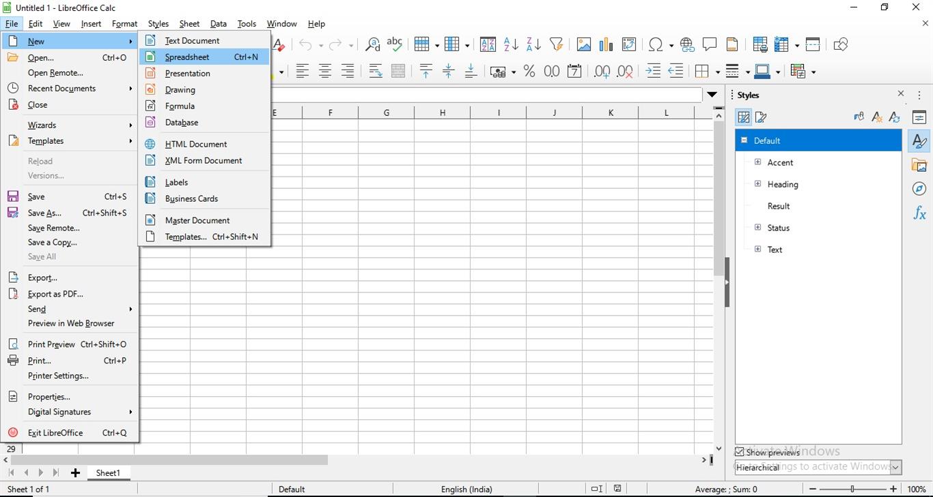The image size is (933, 497).
Task: Switch to Cell Styles view
Action: (x=744, y=117)
